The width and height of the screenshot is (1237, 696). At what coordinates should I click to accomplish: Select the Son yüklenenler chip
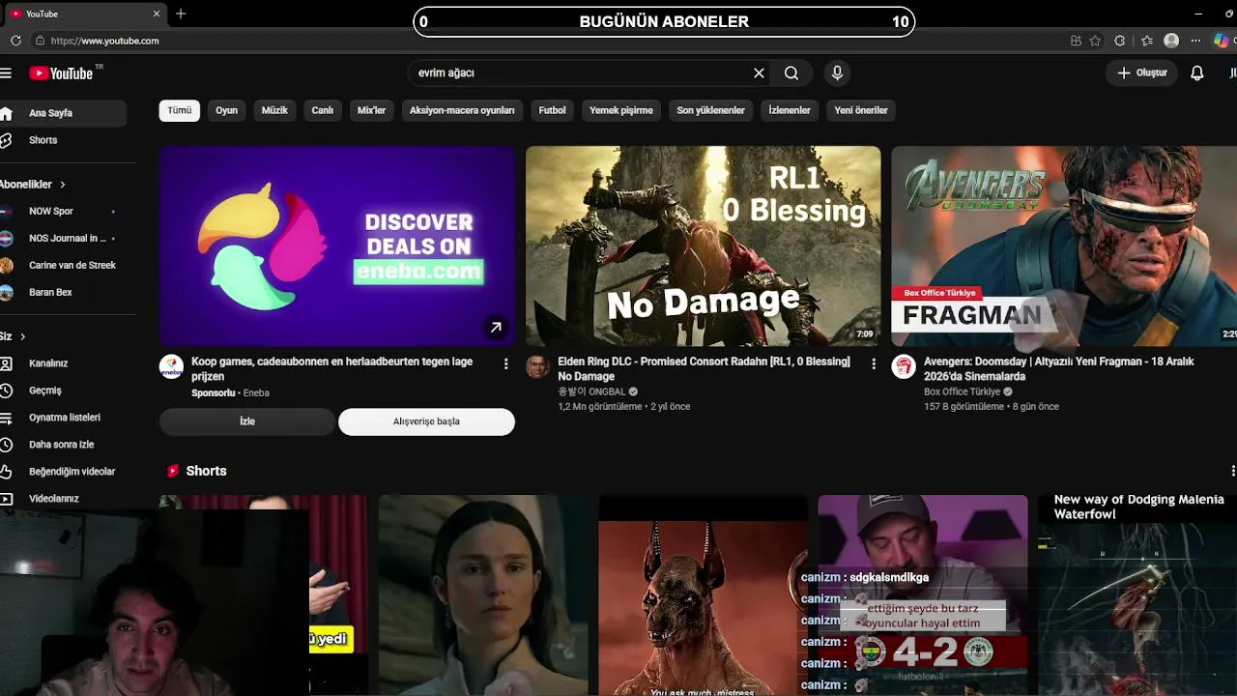coord(710,110)
